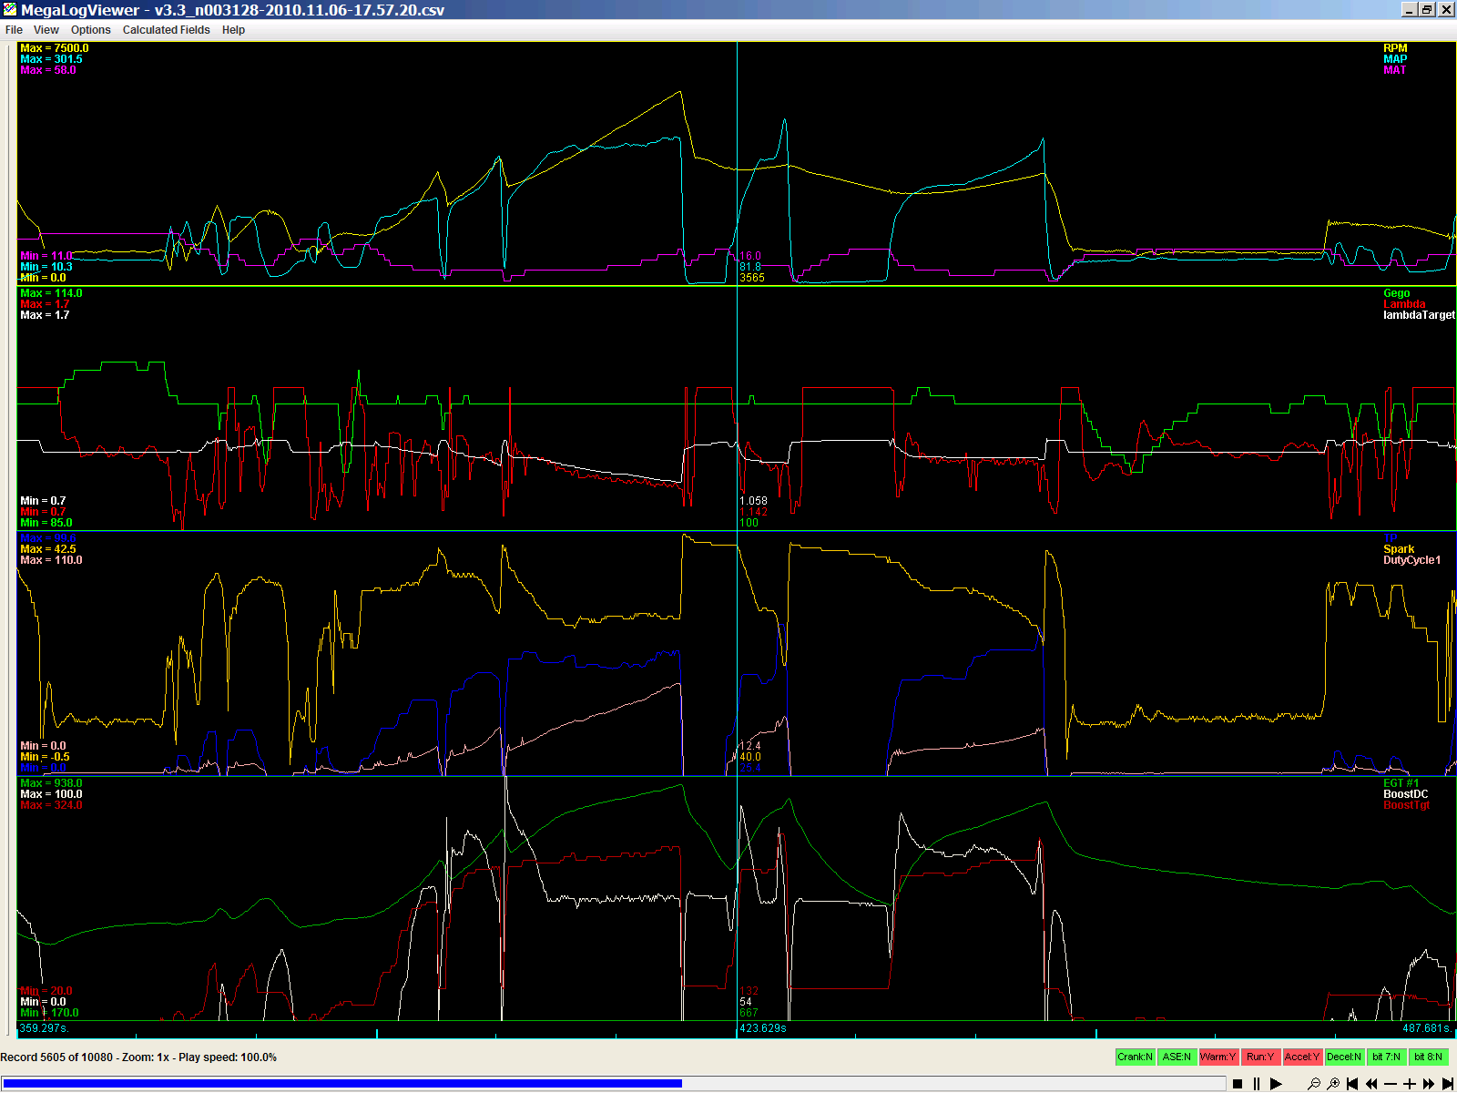The width and height of the screenshot is (1457, 1093).
Task: Select the MAP trace label
Action: [x=1395, y=59]
